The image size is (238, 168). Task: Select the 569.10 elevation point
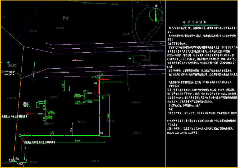81,122
